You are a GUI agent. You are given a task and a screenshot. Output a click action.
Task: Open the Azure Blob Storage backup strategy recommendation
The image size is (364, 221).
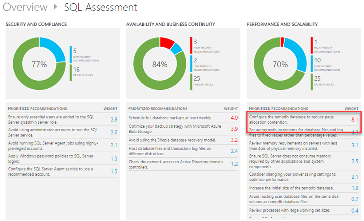[170, 129]
